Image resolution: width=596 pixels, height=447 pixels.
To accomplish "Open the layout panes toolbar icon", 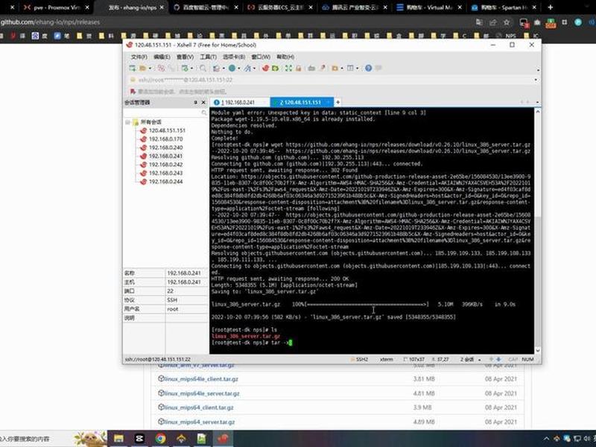I will tap(350, 68).
